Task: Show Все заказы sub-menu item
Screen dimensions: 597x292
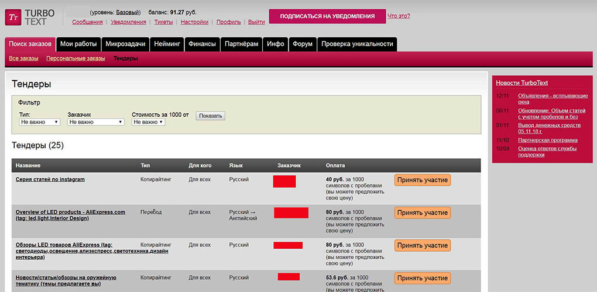Action: click(x=23, y=58)
